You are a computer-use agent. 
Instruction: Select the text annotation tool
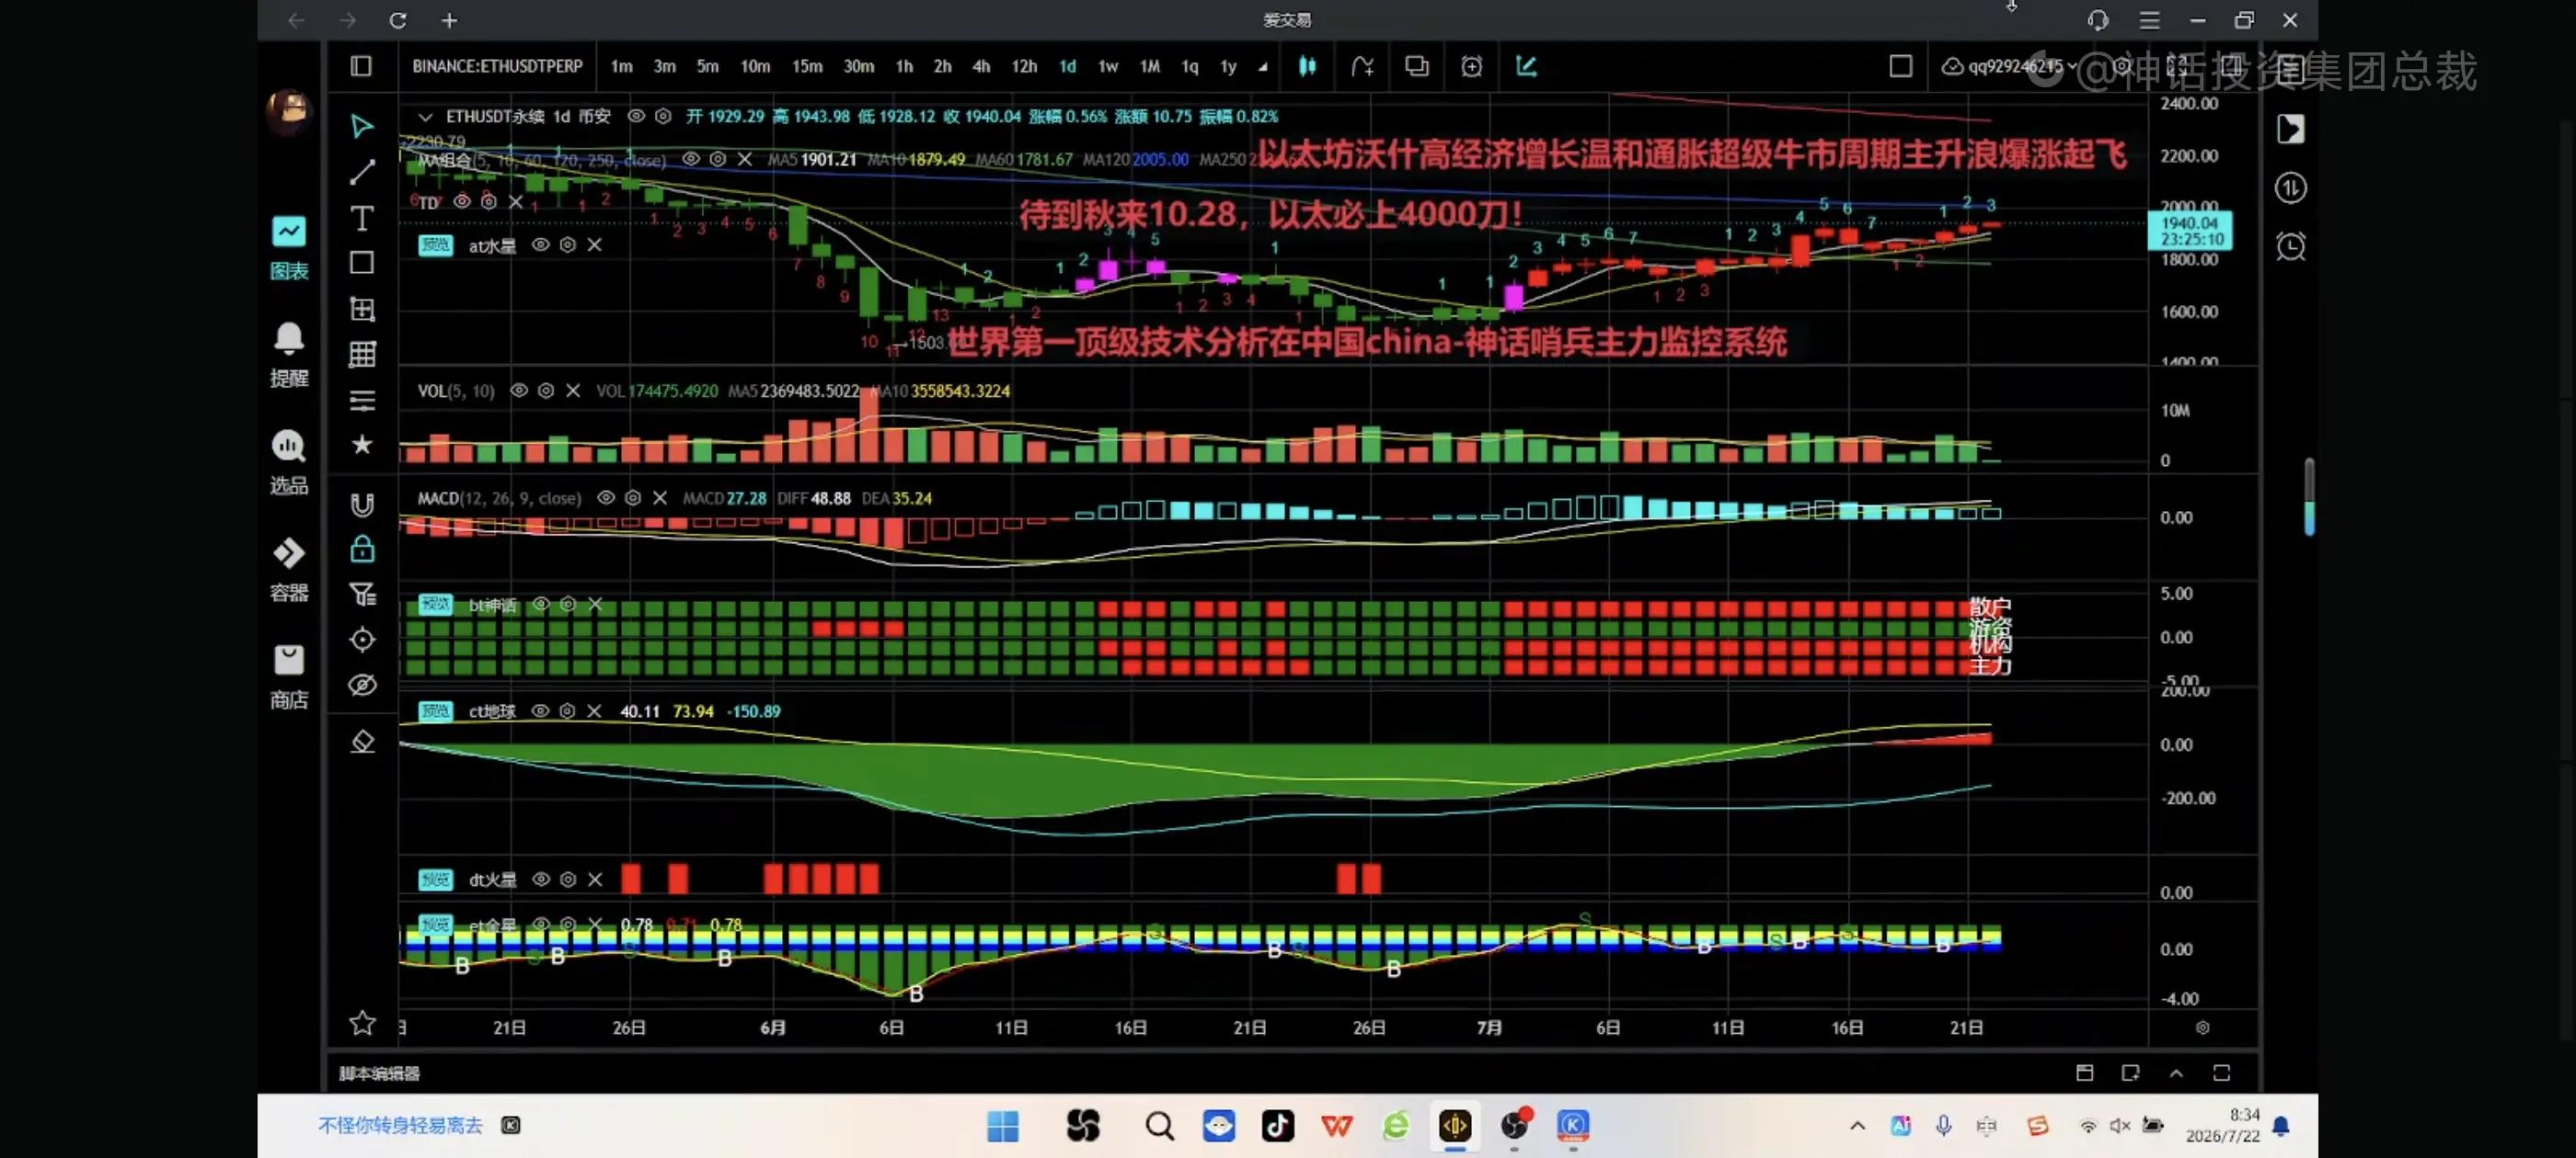[362, 218]
